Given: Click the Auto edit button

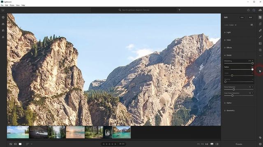Looking at the screenshot, I should coord(242,17).
